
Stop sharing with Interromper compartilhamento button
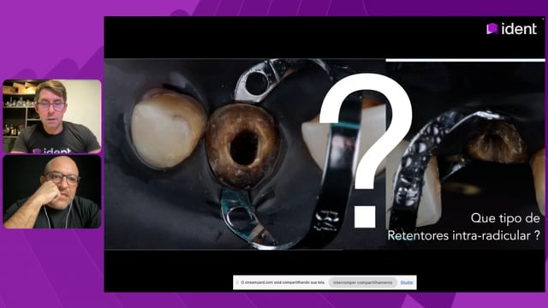pyautogui.click(x=362, y=282)
